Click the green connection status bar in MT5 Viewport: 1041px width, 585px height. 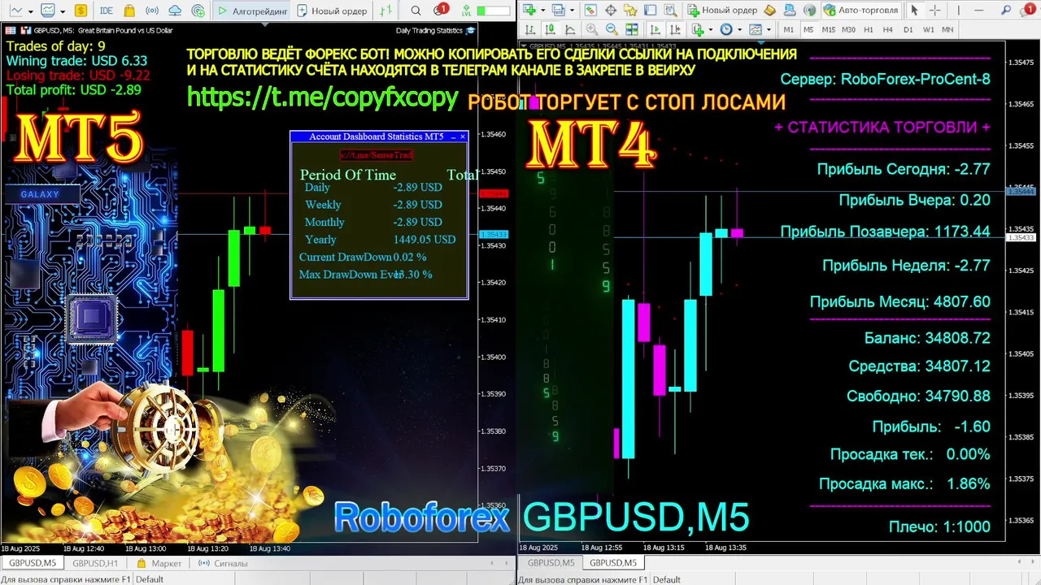click(494, 11)
